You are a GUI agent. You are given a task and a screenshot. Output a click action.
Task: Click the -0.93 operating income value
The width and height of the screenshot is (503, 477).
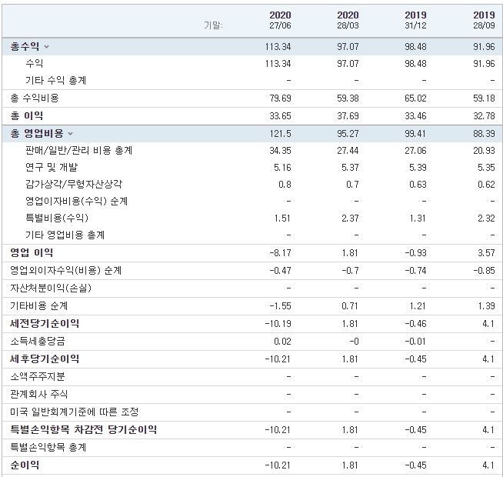[415, 252]
